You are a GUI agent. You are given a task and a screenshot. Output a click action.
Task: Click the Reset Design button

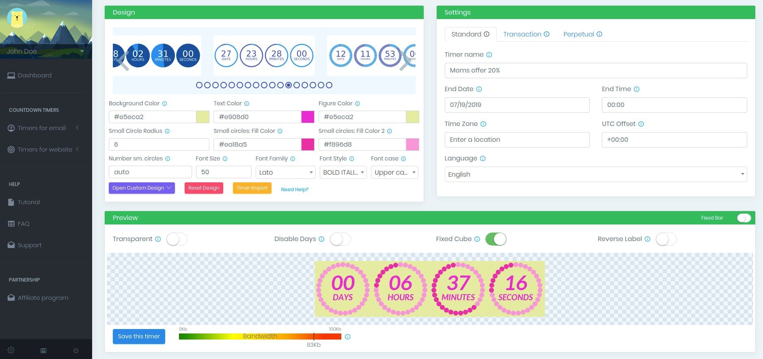[204, 188]
